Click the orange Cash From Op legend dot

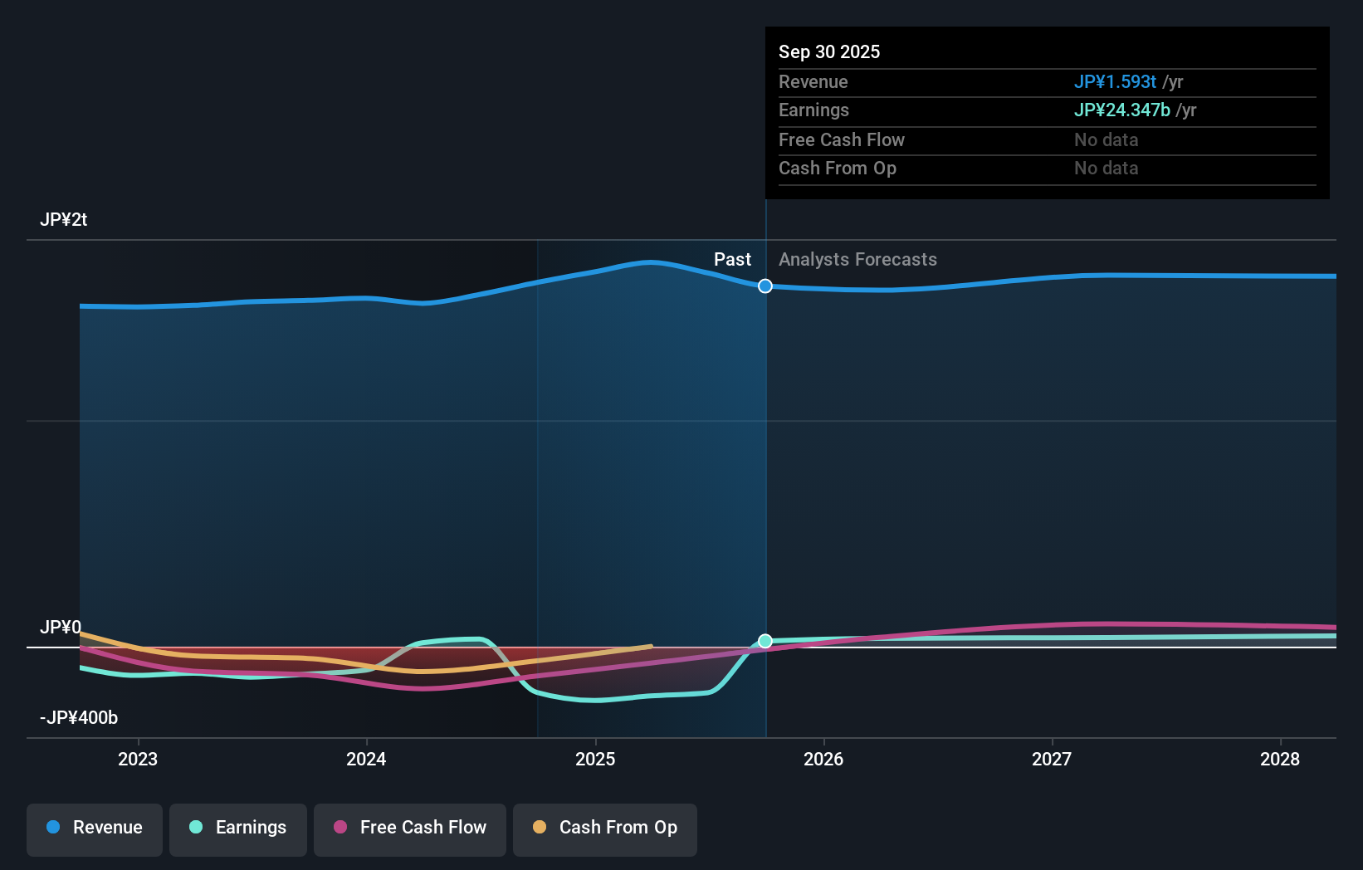[540, 828]
